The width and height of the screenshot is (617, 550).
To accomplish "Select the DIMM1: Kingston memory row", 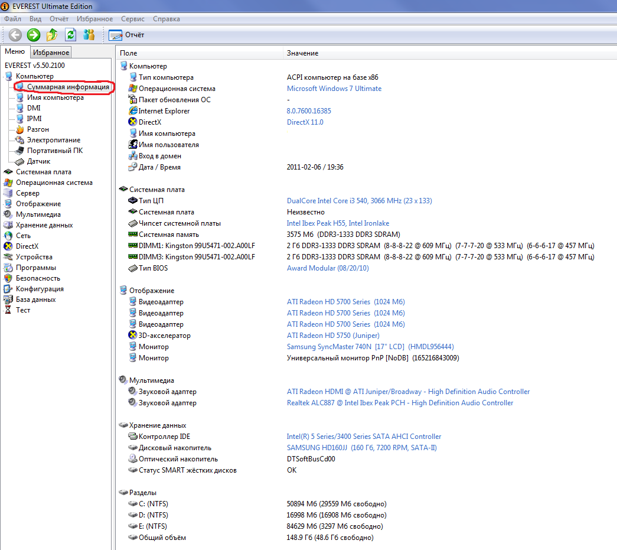I will 192,245.
